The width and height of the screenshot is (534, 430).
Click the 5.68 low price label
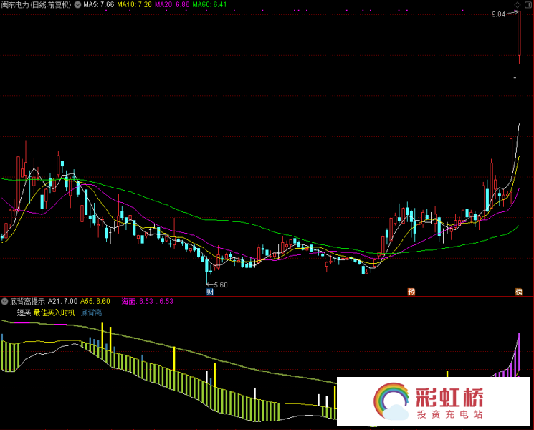(221, 285)
